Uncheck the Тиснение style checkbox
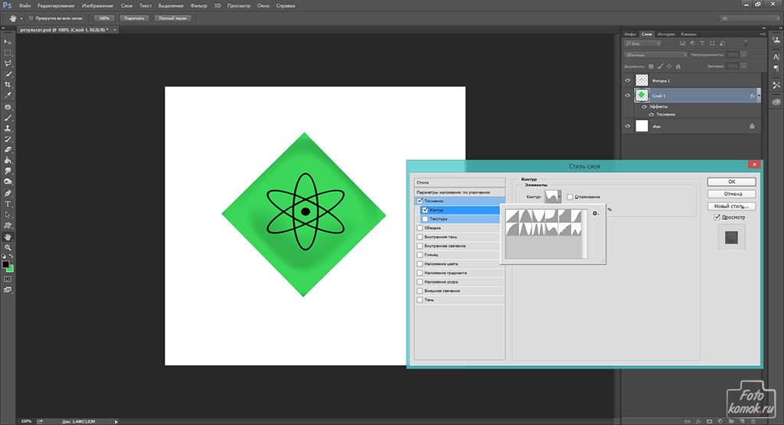784x425 pixels. (420, 201)
